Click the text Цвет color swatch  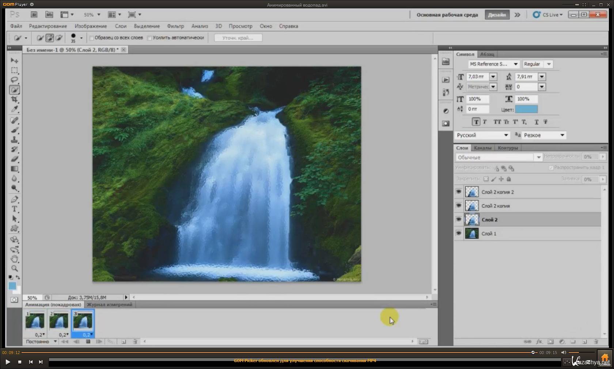click(x=526, y=109)
